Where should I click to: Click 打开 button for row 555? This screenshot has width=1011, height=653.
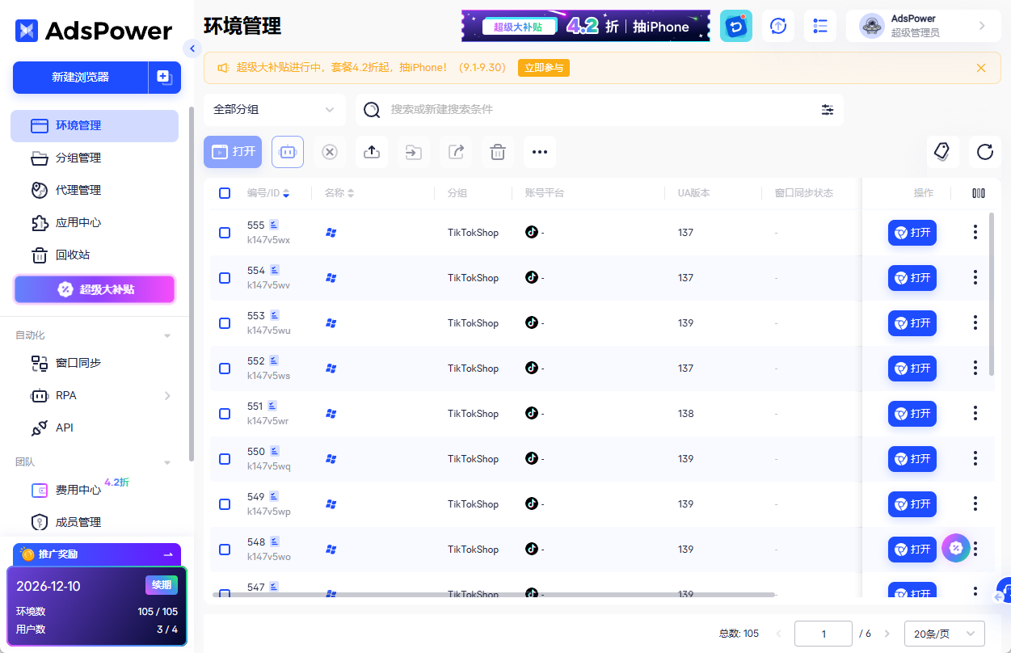(x=912, y=233)
